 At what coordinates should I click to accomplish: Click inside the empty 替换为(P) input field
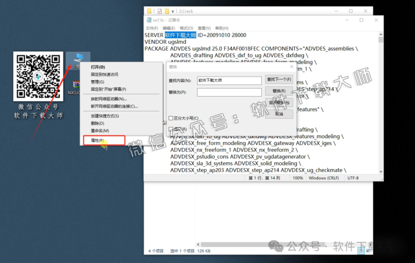229,91
